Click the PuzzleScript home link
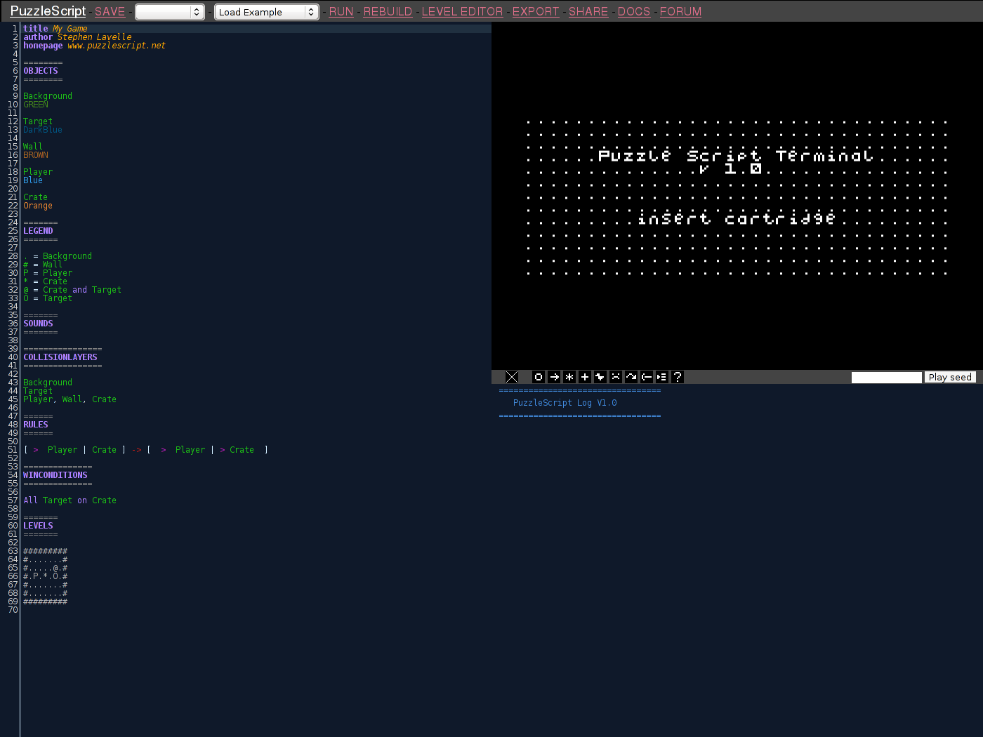983x737 pixels. [x=48, y=11]
